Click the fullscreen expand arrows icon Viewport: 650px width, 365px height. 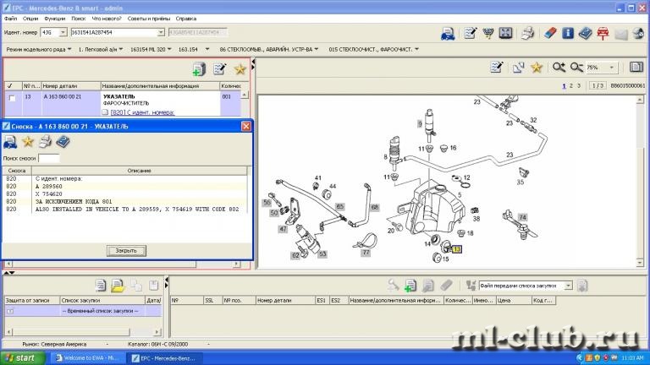coord(506,33)
